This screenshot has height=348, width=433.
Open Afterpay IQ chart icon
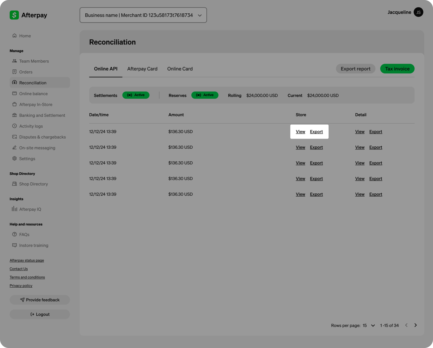[14, 209]
